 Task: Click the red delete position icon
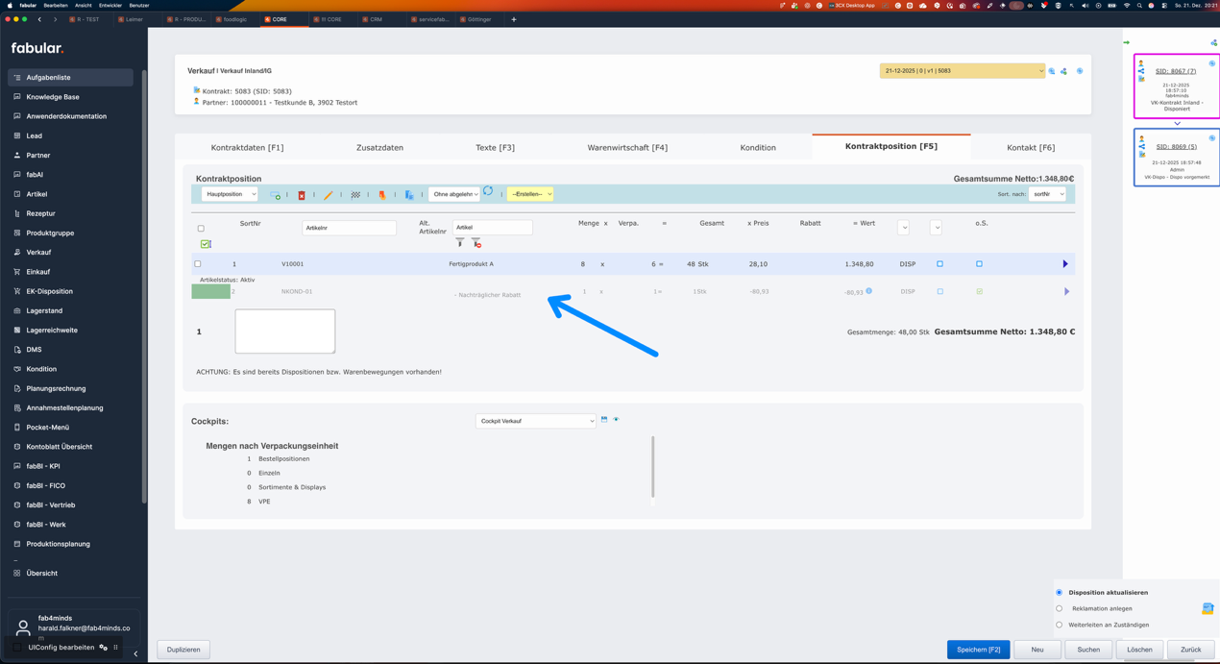pos(301,195)
